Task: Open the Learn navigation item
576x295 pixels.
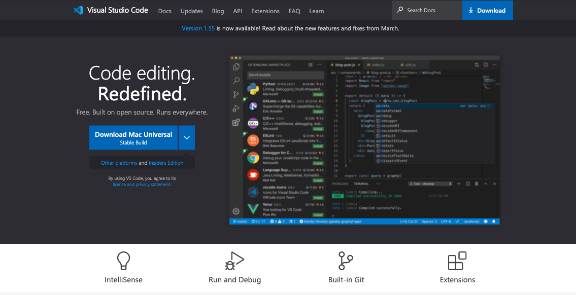Action: [316, 11]
